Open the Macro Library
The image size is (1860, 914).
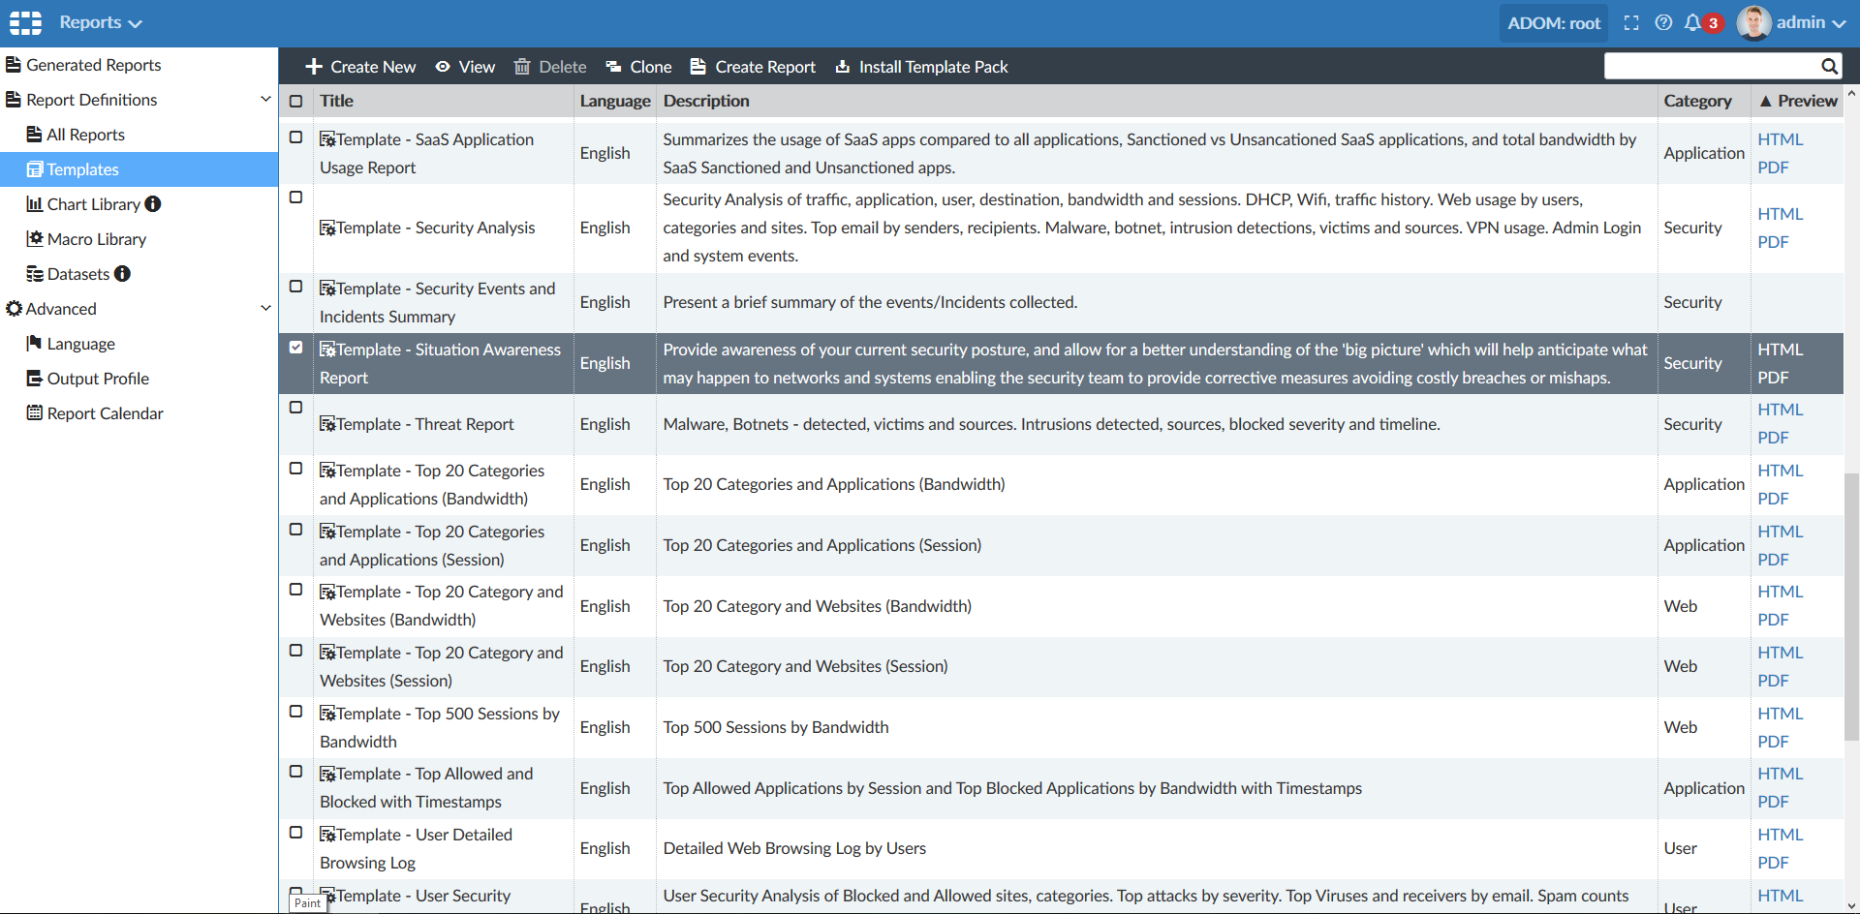click(x=96, y=238)
